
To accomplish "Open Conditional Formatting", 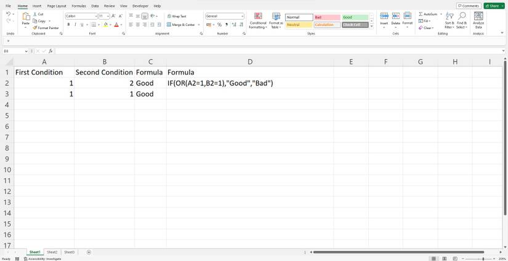I will pos(258,21).
